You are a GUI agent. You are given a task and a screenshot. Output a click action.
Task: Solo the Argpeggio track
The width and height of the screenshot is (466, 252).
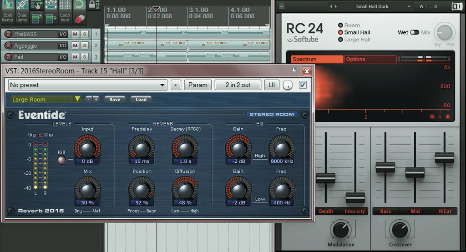85,45
